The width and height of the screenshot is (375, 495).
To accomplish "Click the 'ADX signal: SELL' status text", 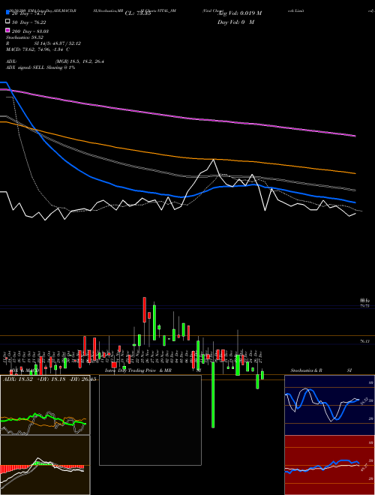I will [x=40, y=67].
